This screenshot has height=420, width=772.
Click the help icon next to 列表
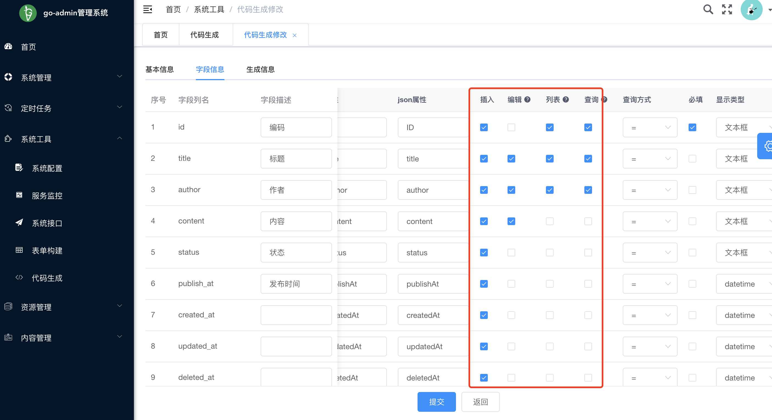tap(566, 100)
